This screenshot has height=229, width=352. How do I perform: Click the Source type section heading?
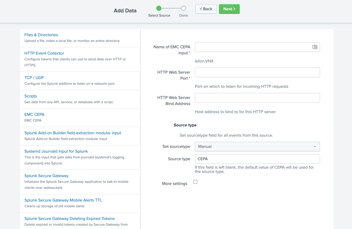185,125
